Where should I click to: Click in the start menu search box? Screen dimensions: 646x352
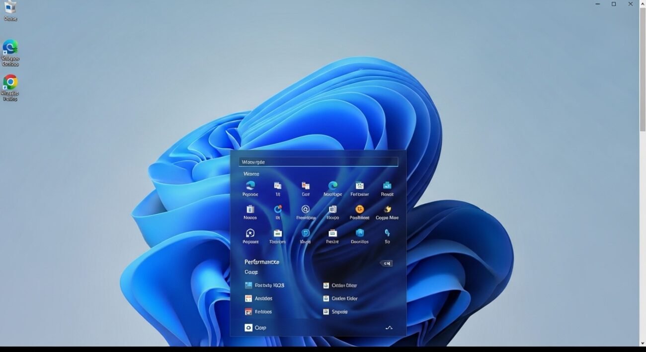pos(318,162)
